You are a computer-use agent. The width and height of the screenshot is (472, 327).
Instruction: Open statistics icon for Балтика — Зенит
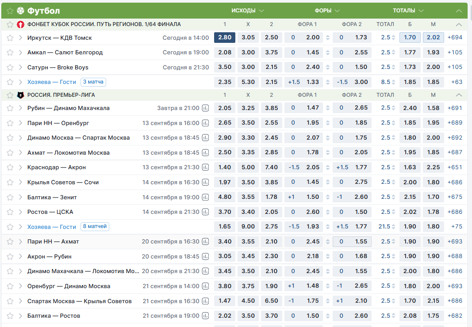click(x=205, y=197)
